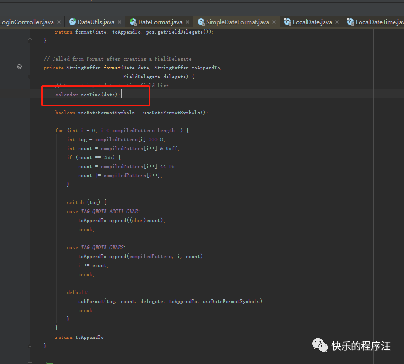Select the SimpleDateFormat.java tab
This screenshot has width=404, height=364.
(x=237, y=22)
